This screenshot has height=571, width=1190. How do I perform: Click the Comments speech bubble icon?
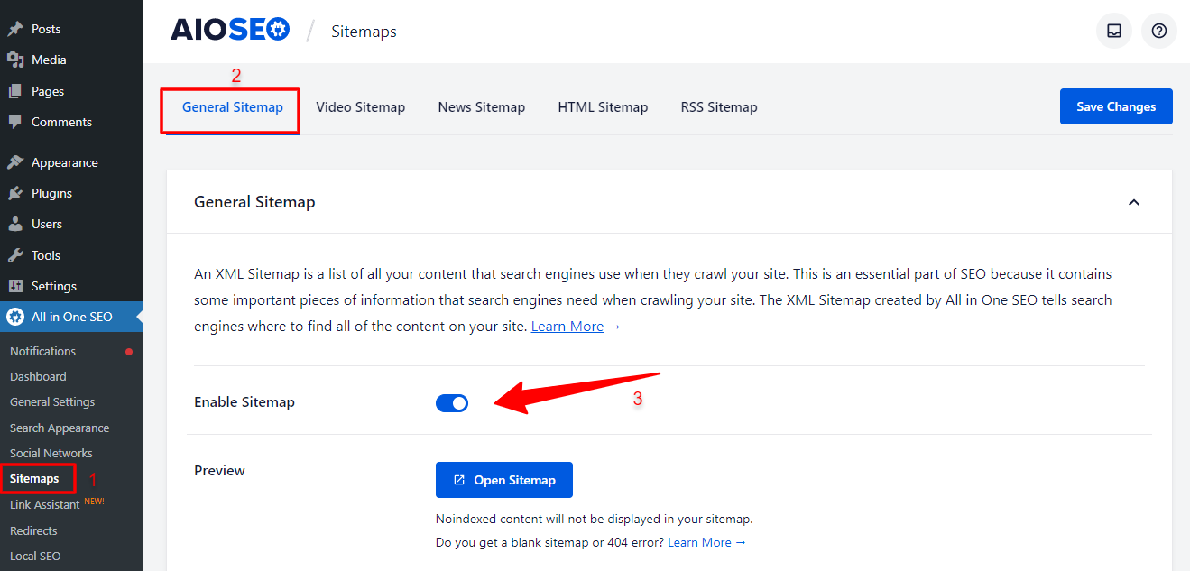coord(15,122)
